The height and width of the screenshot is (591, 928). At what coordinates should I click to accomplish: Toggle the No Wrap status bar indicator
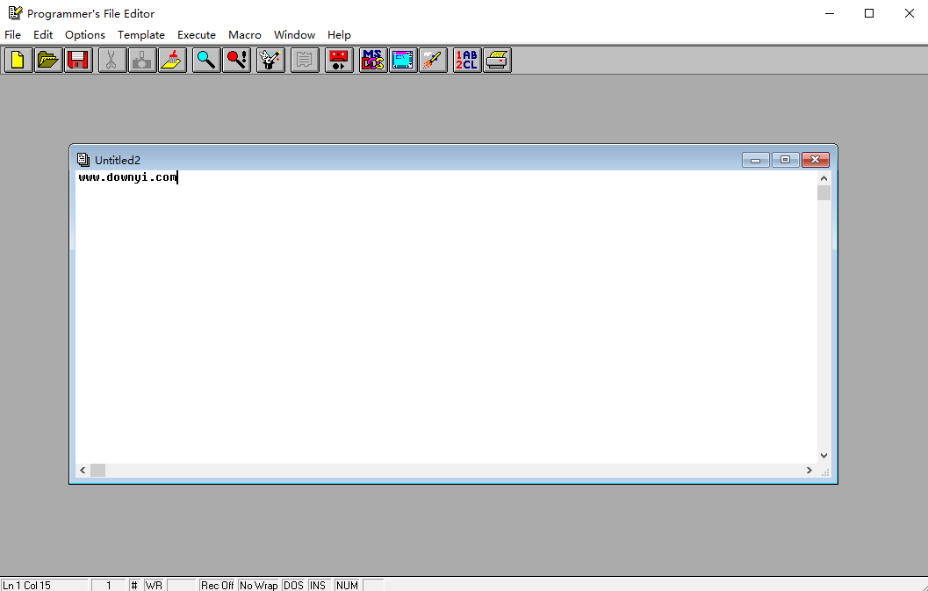click(x=258, y=585)
